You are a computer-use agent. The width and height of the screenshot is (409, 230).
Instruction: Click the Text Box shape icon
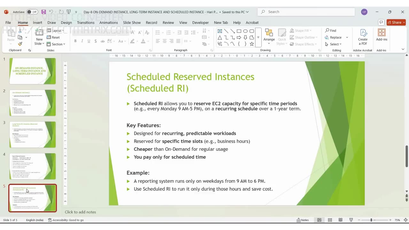click(220, 31)
